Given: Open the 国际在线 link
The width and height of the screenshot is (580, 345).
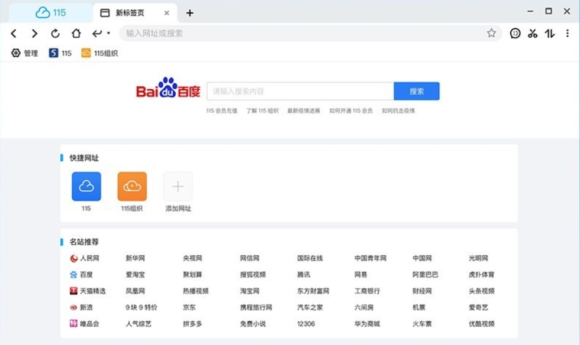Looking at the screenshot, I should (310, 258).
